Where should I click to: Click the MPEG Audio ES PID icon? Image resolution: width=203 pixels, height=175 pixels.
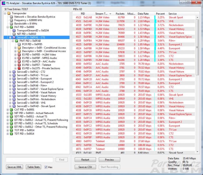pyautogui.click(x=19, y=58)
